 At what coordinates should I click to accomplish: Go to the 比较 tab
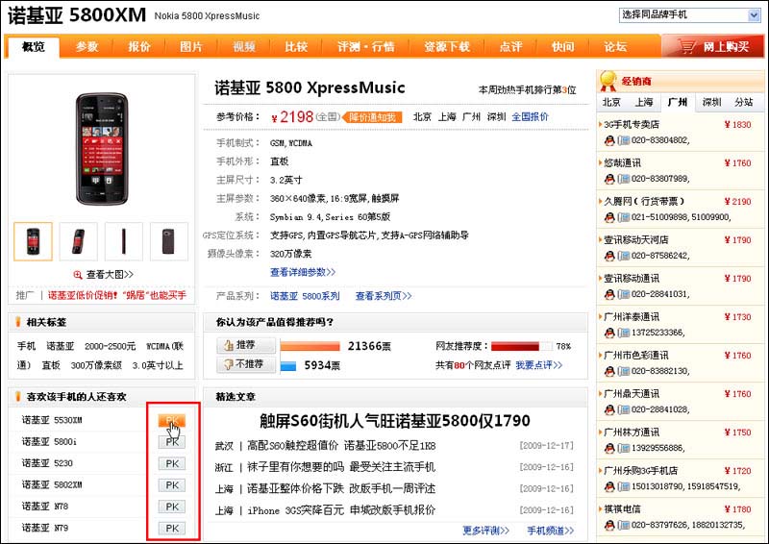point(296,46)
